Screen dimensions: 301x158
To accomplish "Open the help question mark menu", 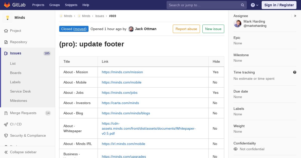I will [x=255, y=5].
